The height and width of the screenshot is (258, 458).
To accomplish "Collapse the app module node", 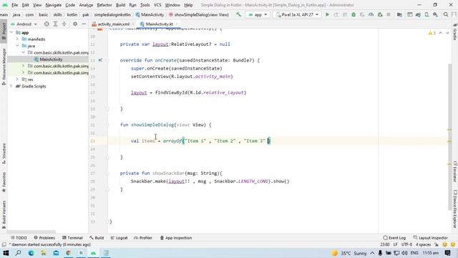I will click(11, 32).
